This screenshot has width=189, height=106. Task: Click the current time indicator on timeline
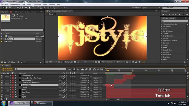coord(108,70)
